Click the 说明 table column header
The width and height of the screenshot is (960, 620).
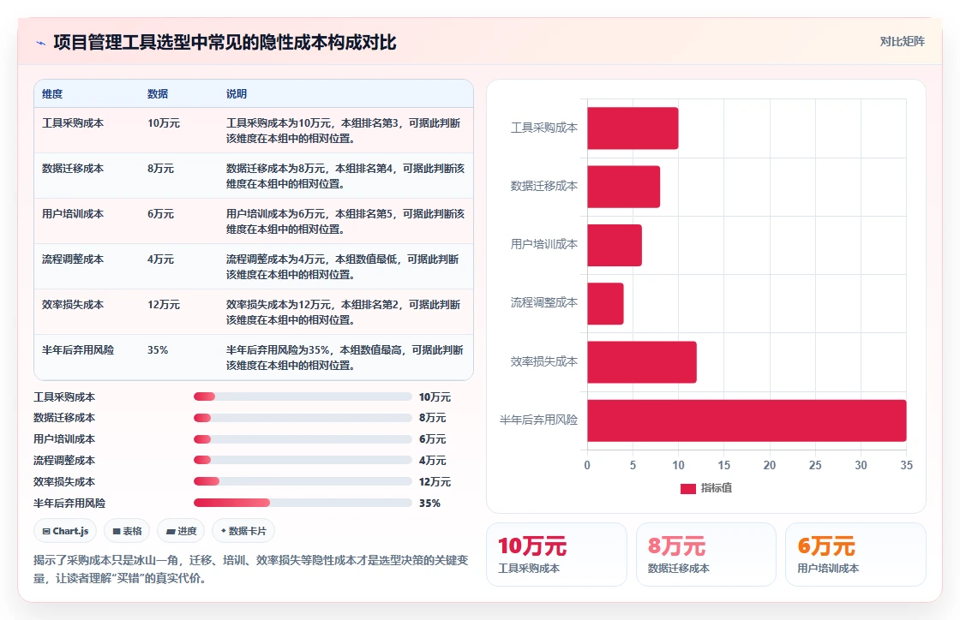237,93
